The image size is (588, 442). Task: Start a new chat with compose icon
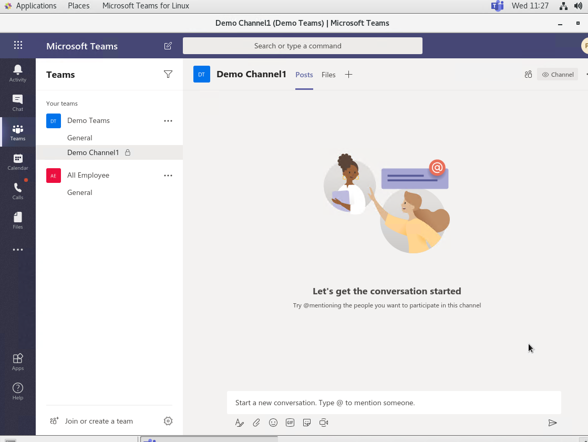pyautogui.click(x=168, y=46)
